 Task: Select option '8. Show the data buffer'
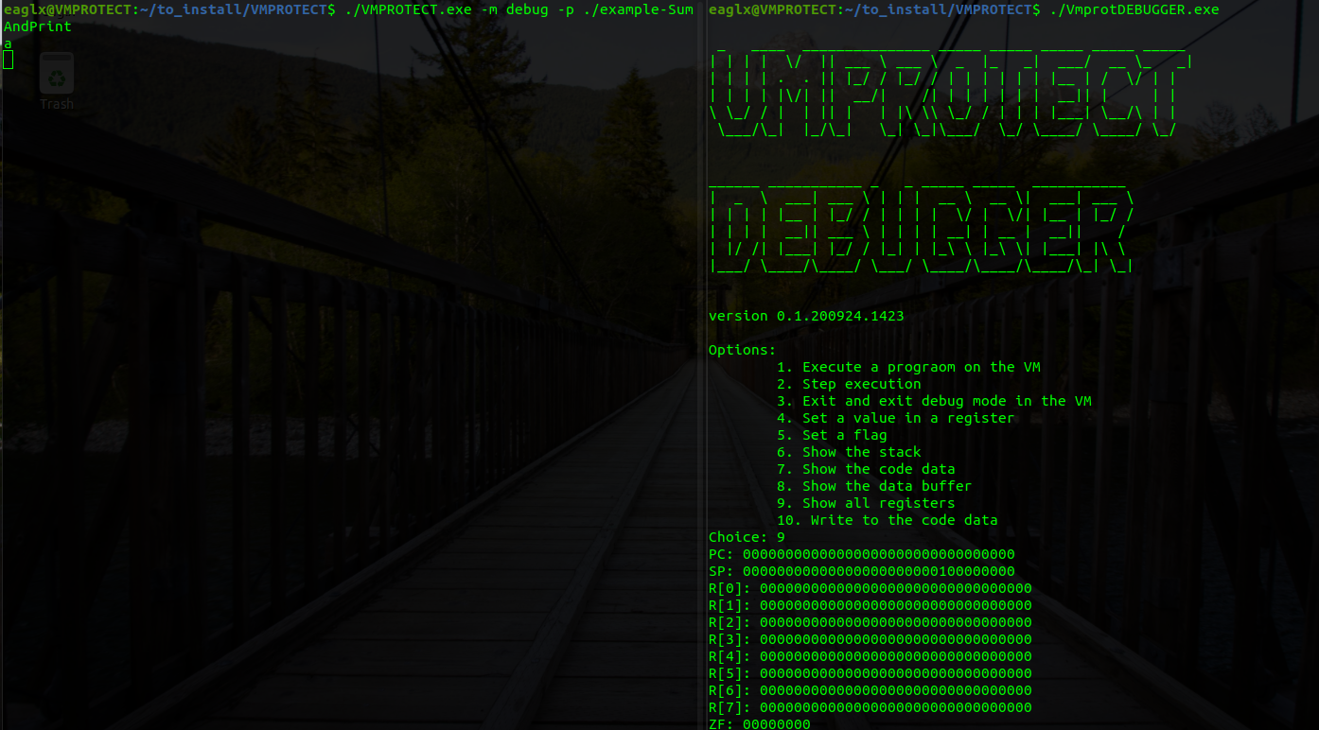[874, 486]
